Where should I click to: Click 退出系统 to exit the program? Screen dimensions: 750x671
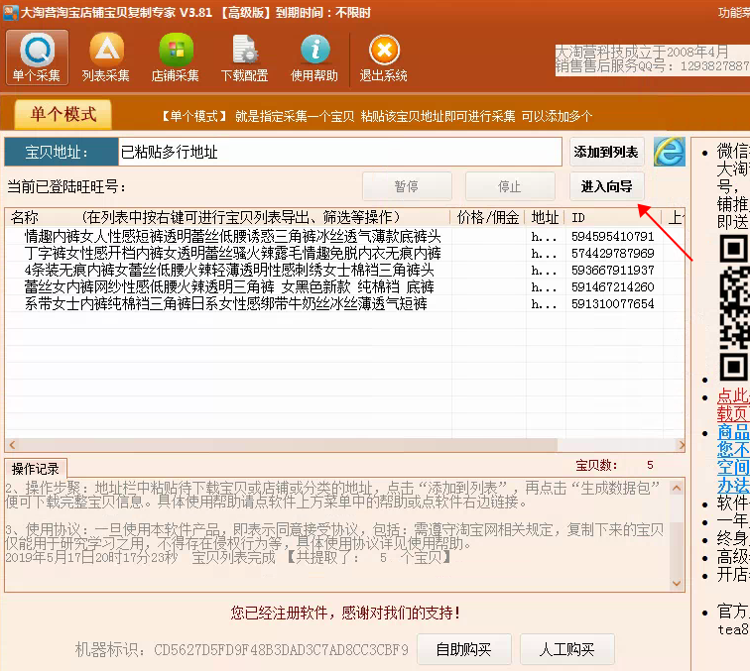384,57
